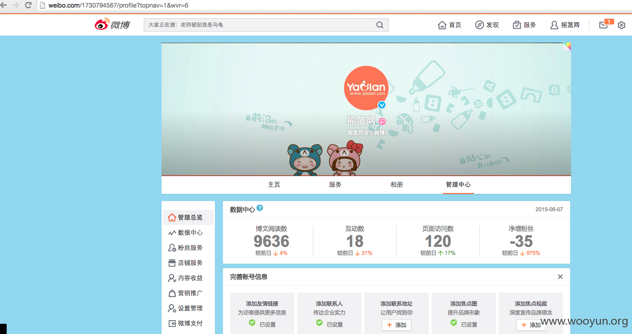Click the 粉丝服务 person icon

[x=172, y=248]
